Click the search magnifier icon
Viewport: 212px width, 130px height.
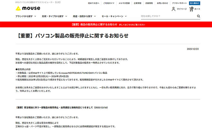(198, 16)
